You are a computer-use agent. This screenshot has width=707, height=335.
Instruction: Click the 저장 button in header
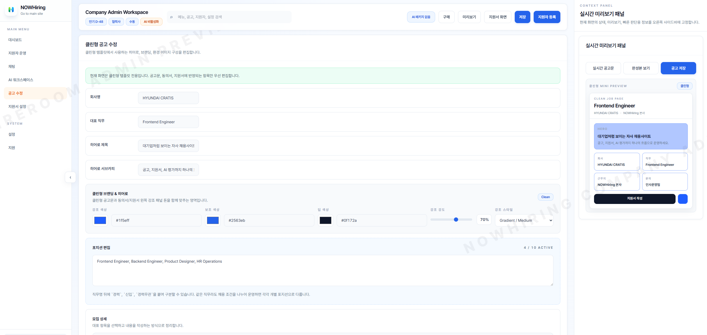click(x=522, y=17)
